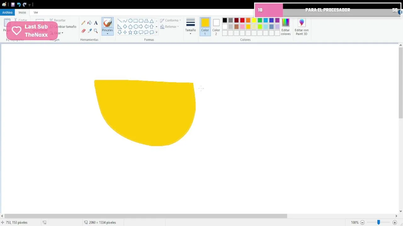Open Edit with Paint 3D
The height and width of the screenshot is (226, 403).
pos(302,27)
